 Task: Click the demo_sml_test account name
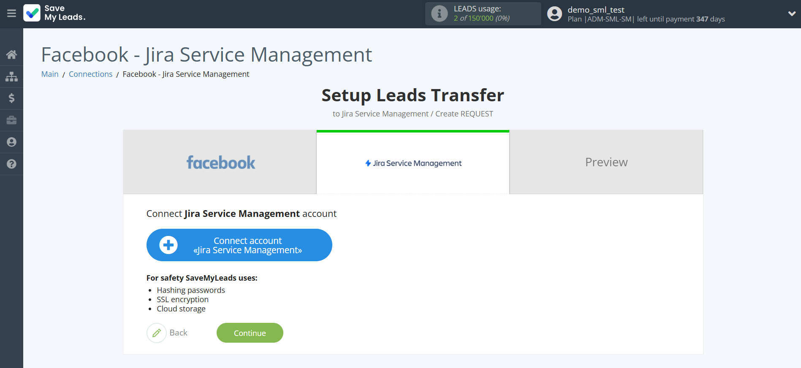(595, 10)
